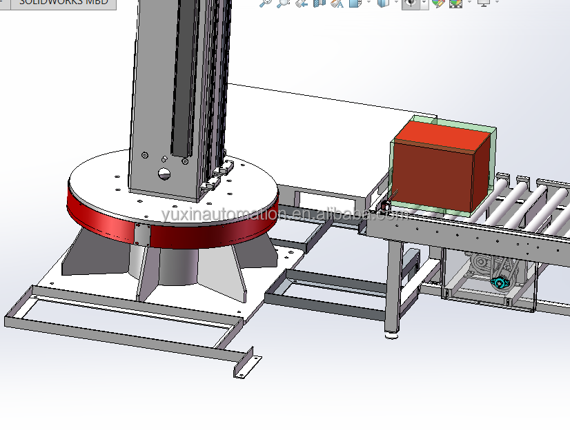Viewport: 570px width, 430px height.
Task: Expand the Apply Scene dropdown arrow
Action: [x=469, y=3]
